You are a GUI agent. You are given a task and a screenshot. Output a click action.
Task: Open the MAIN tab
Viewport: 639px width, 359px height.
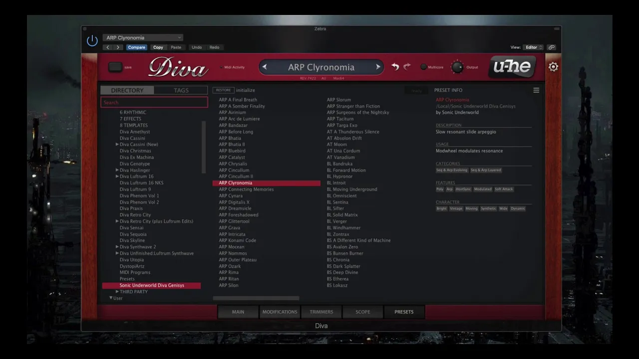238,312
